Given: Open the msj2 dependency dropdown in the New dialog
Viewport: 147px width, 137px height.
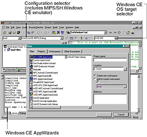Looking at the screenshot, I should pos(125,86).
